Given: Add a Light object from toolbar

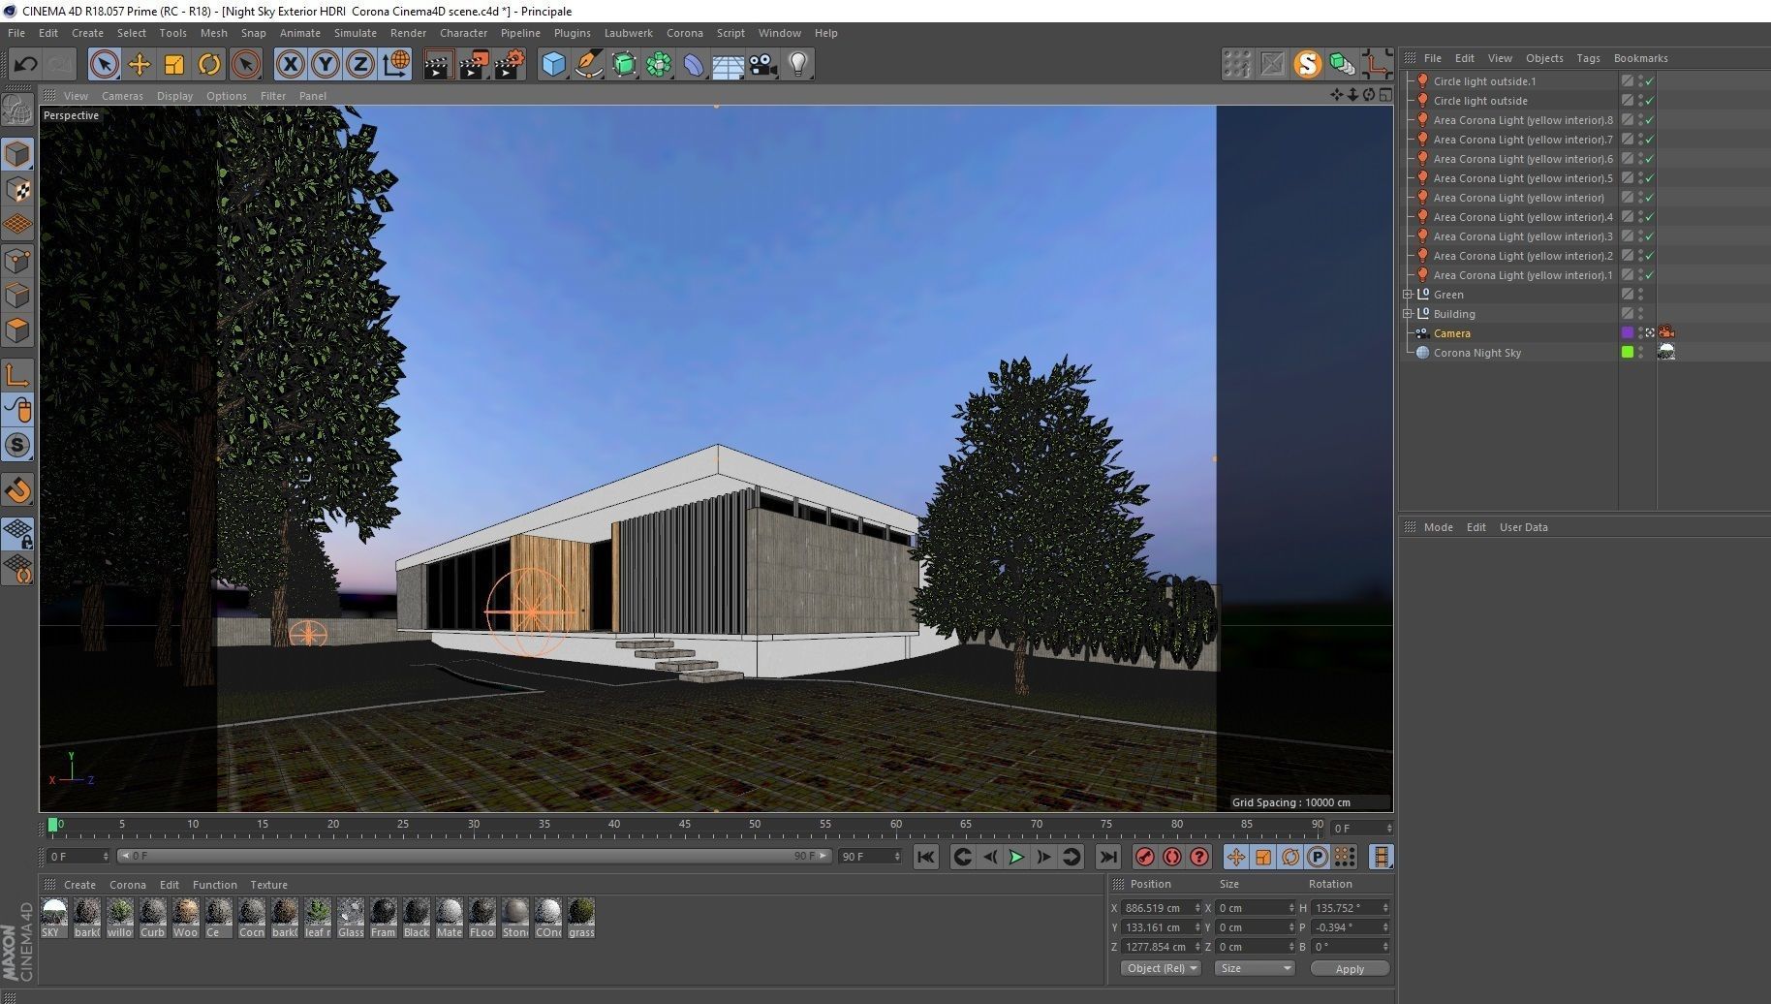Looking at the screenshot, I should coord(798,65).
